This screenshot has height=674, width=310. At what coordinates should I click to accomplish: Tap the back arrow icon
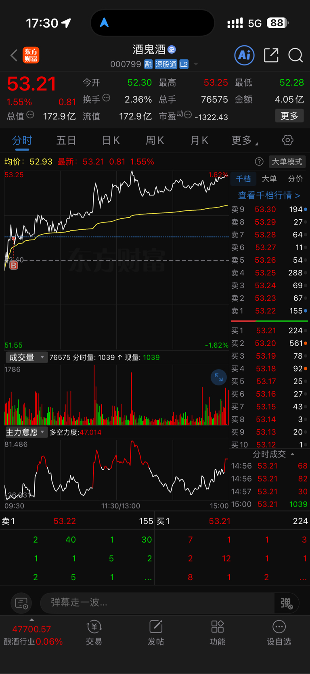(14, 55)
